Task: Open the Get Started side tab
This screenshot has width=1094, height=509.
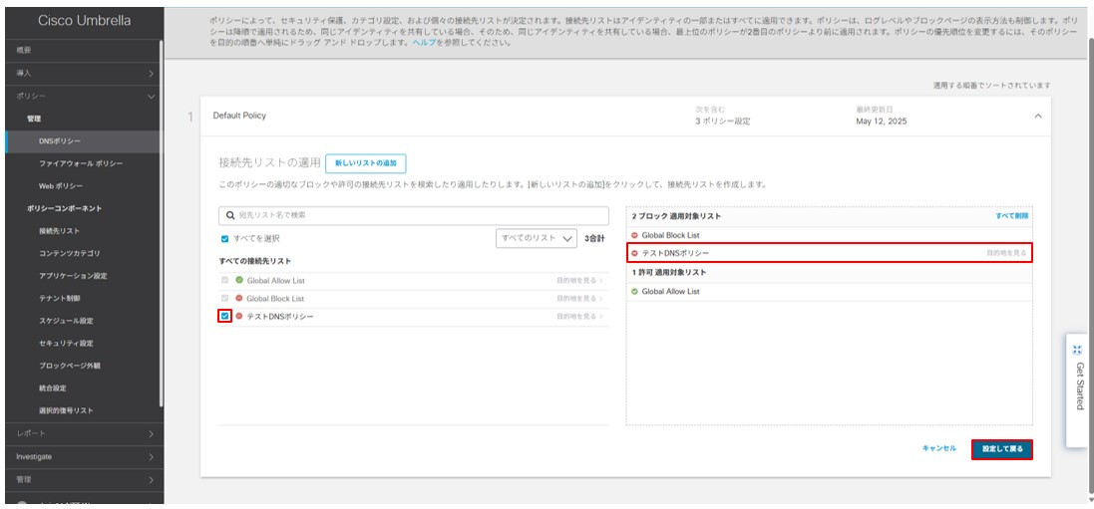Action: coord(1079,390)
